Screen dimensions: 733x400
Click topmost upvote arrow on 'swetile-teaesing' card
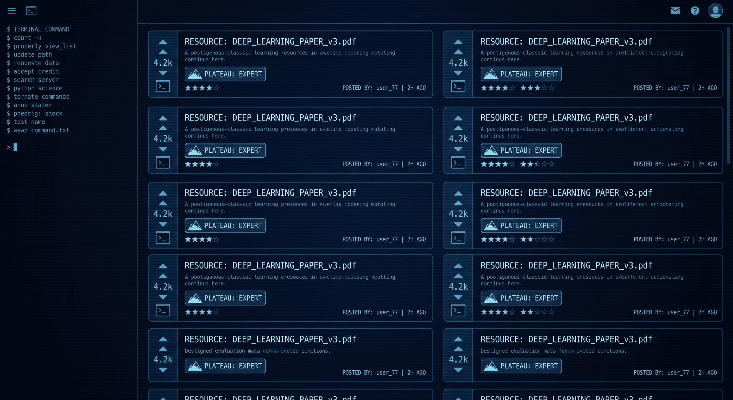coord(163,266)
